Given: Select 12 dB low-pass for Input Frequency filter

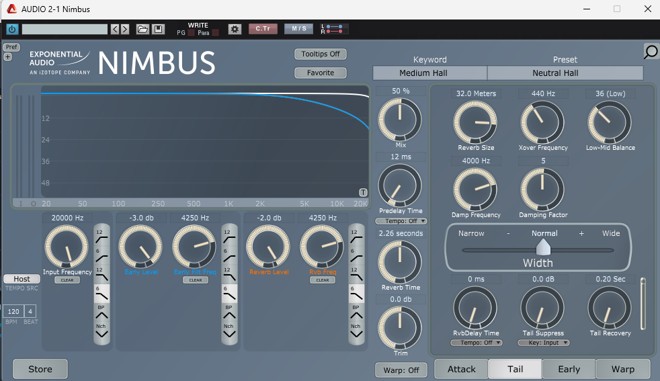Looking at the screenshot, I should click(x=101, y=274).
